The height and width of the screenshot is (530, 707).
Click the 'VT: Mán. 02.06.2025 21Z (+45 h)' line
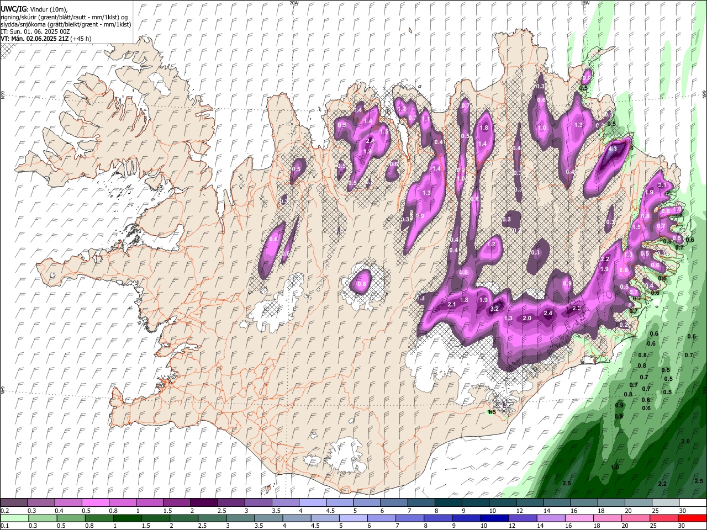[x=46, y=39]
